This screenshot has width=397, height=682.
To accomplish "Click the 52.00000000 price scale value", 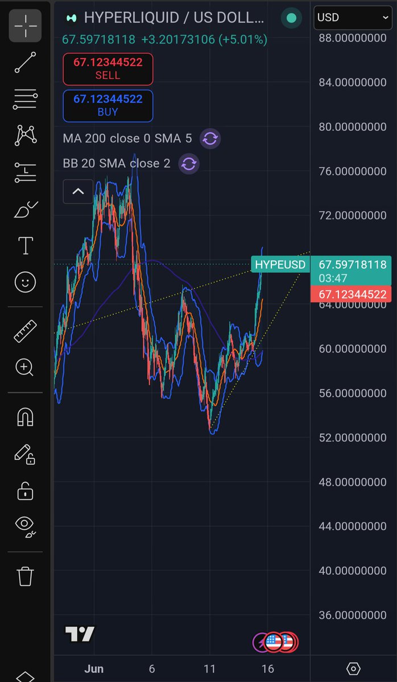I will pyautogui.click(x=353, y=437).
